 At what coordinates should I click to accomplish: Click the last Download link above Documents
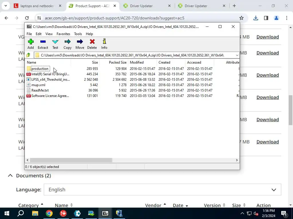coord(268,142)
